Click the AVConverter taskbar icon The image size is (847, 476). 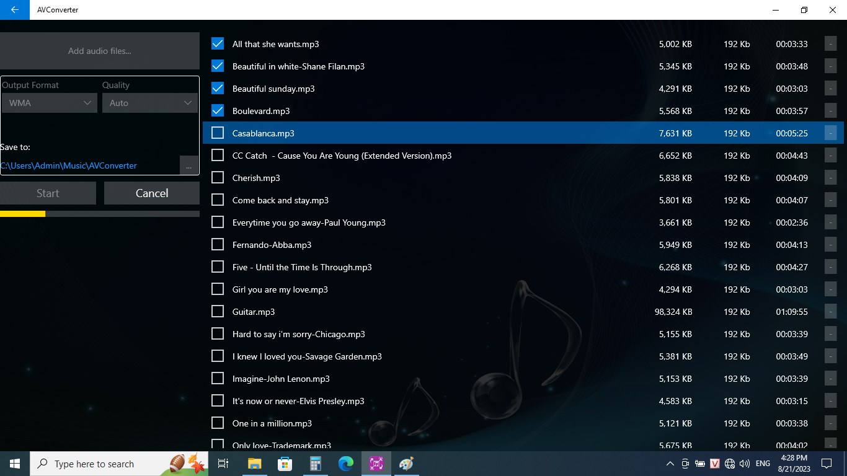point(376,464)
